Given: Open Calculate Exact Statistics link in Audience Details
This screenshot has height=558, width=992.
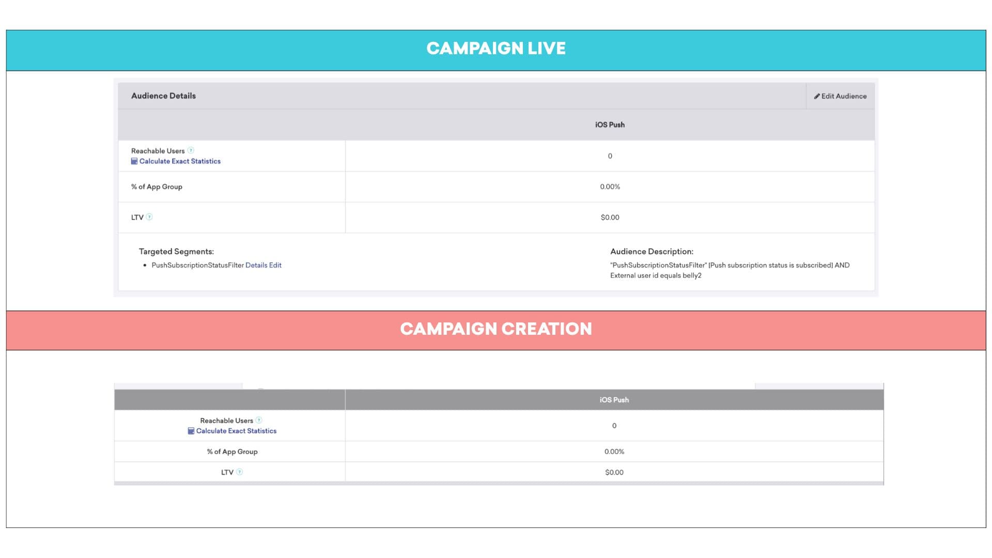Looking at the screenshot, I should (180, 161).
